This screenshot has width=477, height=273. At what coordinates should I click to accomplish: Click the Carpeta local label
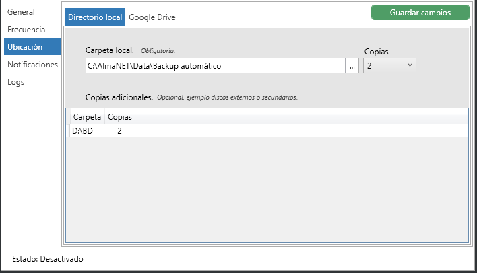point(110,50)
